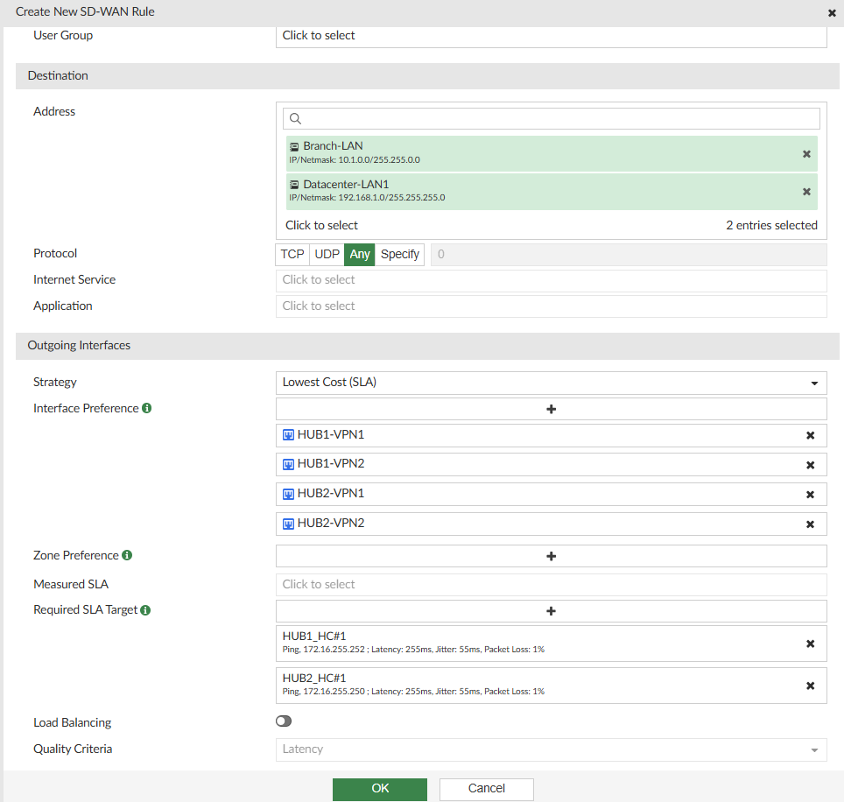Click the Outgoing Interfaces section header
Image resolution: width=844 pixels, height=802 pixels.
(x=427, y=346)
